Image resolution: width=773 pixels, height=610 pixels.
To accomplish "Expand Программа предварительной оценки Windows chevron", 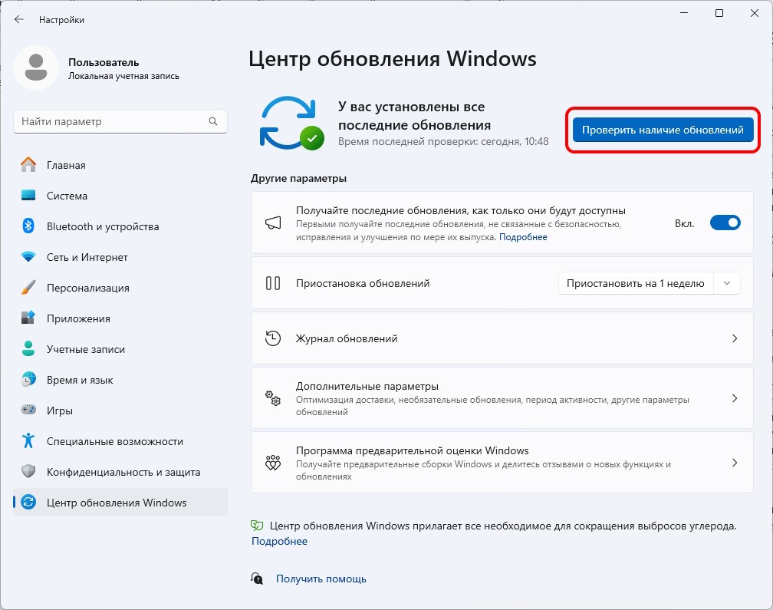I will 734,463.
